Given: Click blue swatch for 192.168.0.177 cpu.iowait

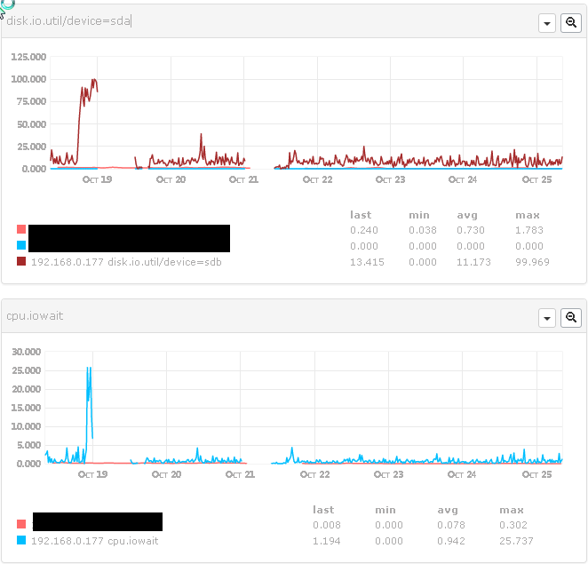Looking at the screenshot, I should 21,540.
